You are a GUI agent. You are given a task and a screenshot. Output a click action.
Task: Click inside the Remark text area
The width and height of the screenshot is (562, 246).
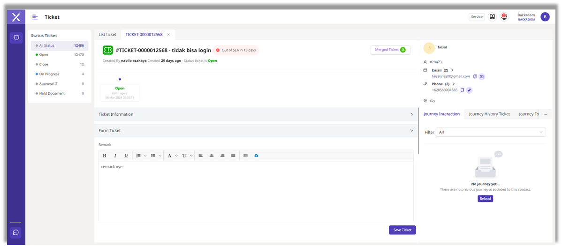tap(256, 192)
